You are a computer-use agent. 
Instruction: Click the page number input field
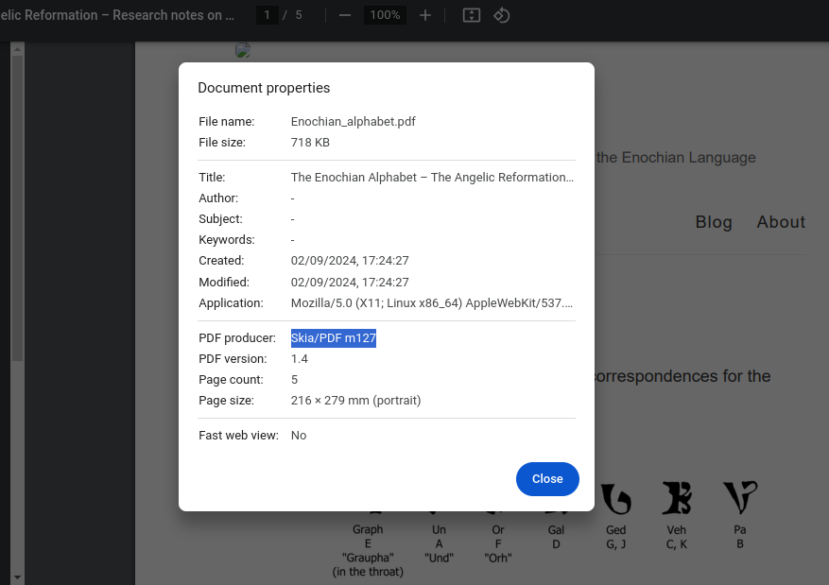pos(267,15)
